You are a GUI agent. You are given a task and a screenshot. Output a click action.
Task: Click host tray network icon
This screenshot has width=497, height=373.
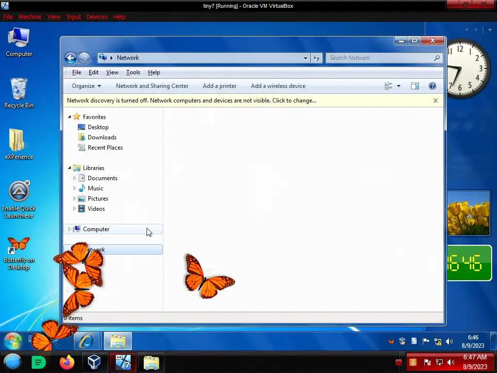tap(439, 362)
